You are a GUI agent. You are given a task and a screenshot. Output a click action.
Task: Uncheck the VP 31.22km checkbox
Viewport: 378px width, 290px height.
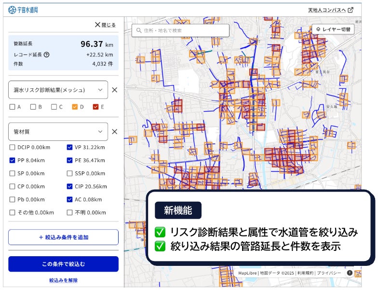tap(69, 147)
